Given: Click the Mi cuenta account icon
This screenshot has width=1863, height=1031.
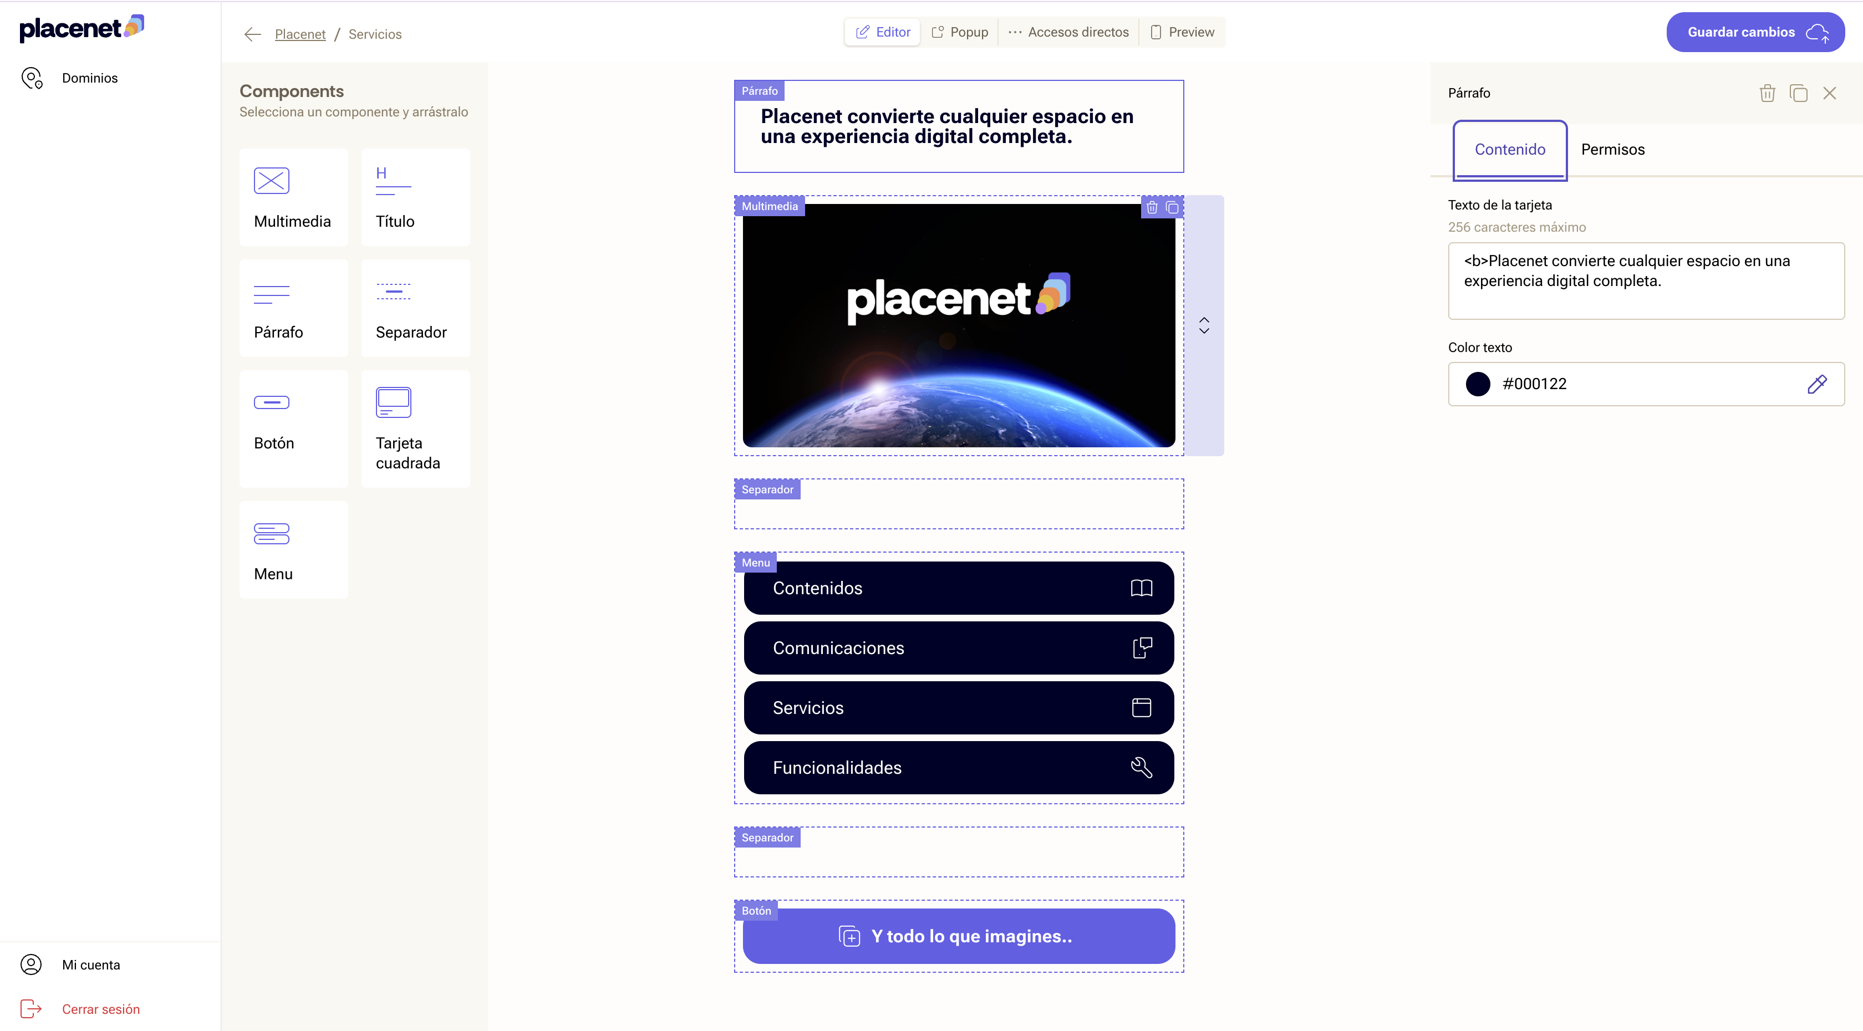Looking at the screenshot, I should [30, 964].
